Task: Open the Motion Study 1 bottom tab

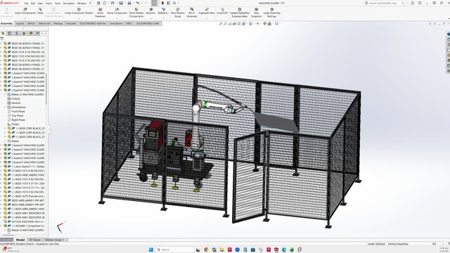Action: pyautogui.click(x=54, y=240)
